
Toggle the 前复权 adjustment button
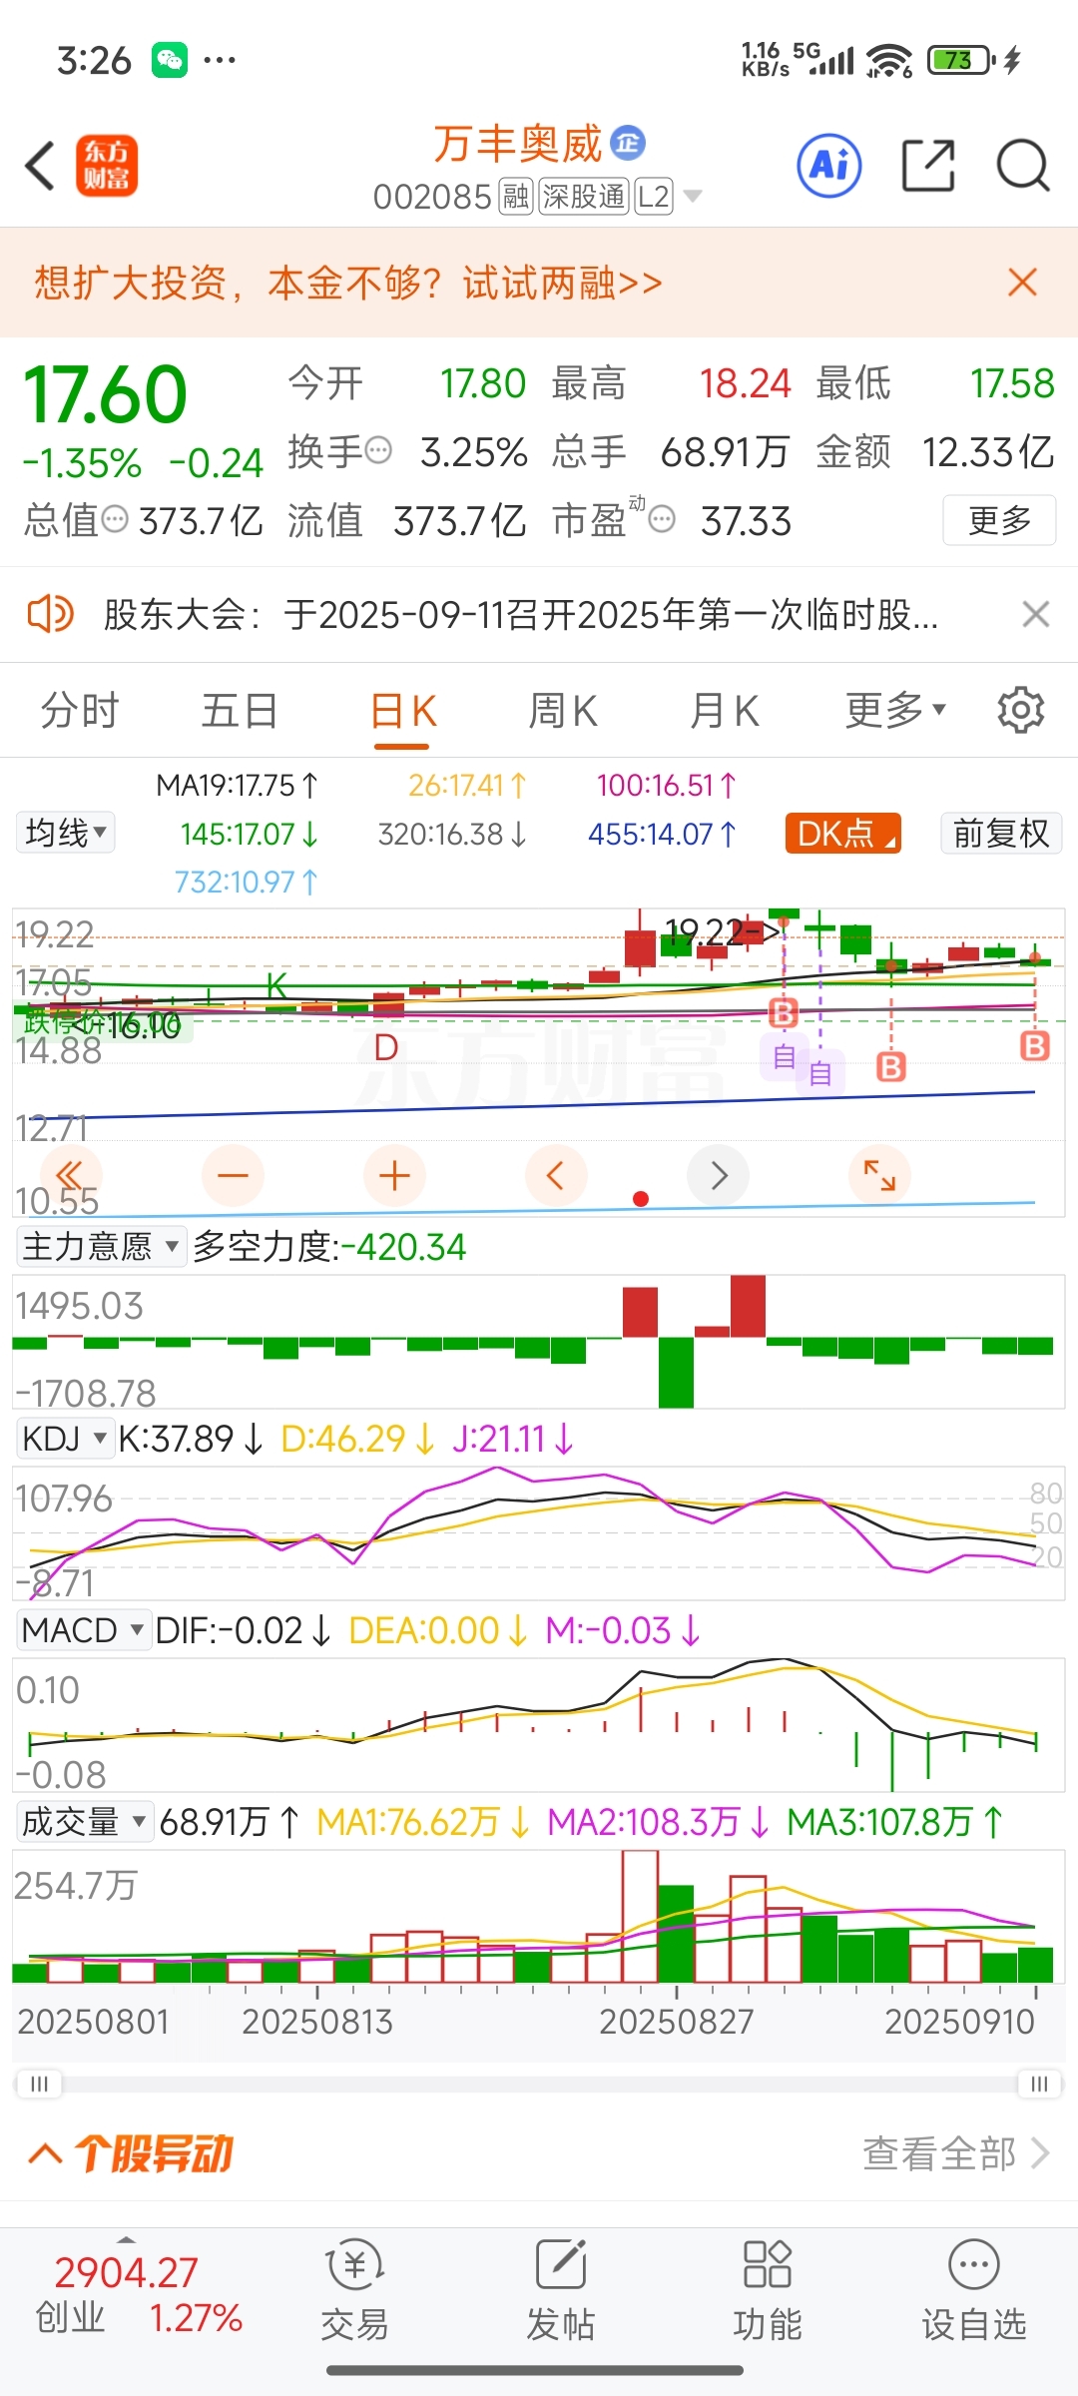tap(1001, 833)
